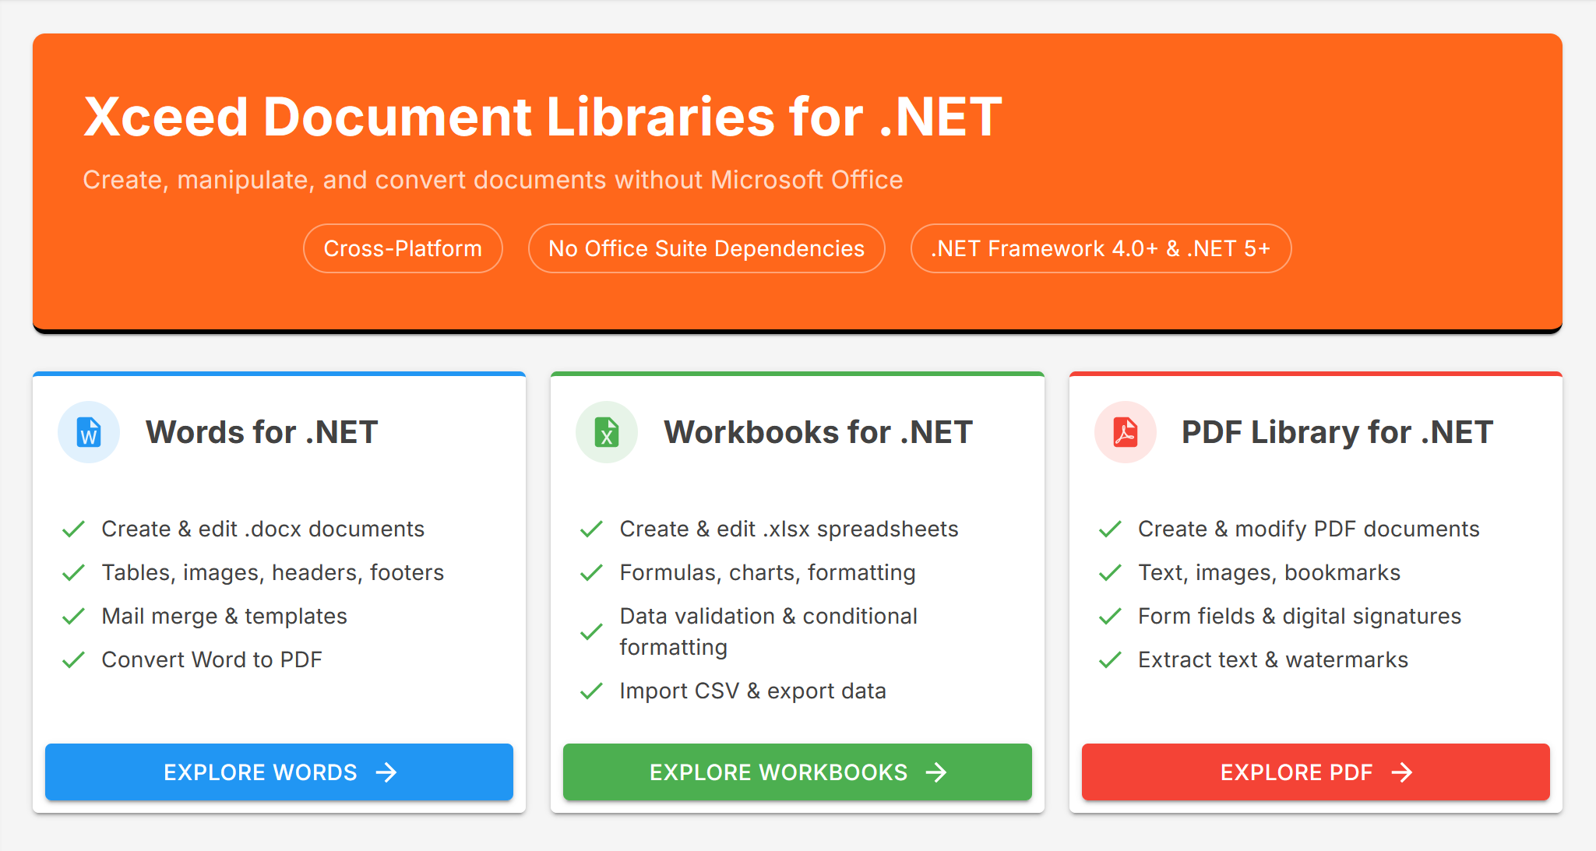Image resolution: width=1596 pixels, height=851 pixels.
Task: Click the Xceed Document Libraries for .NET heading
Action: coord(543,117)
